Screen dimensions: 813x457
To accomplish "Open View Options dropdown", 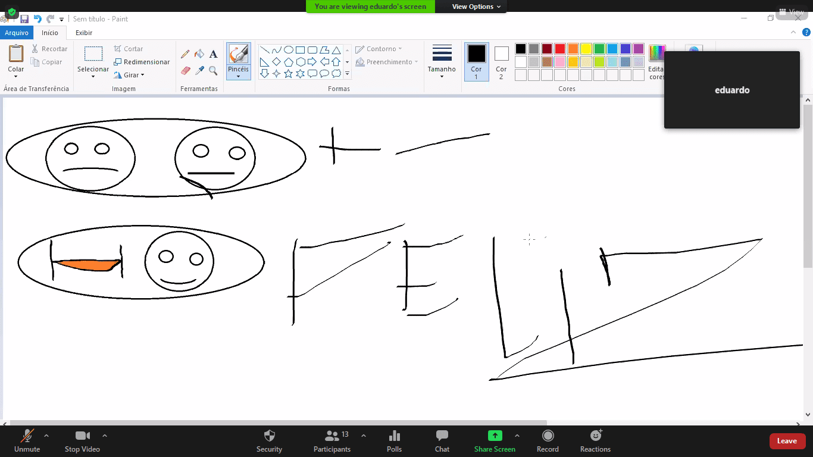I will coord(476,7).
